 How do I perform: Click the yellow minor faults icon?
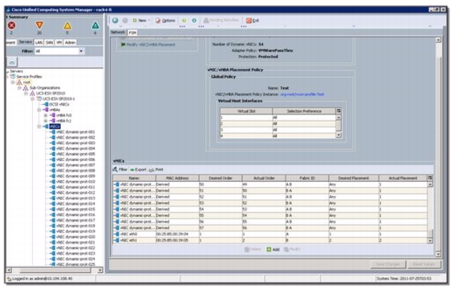tap(67, 26)
